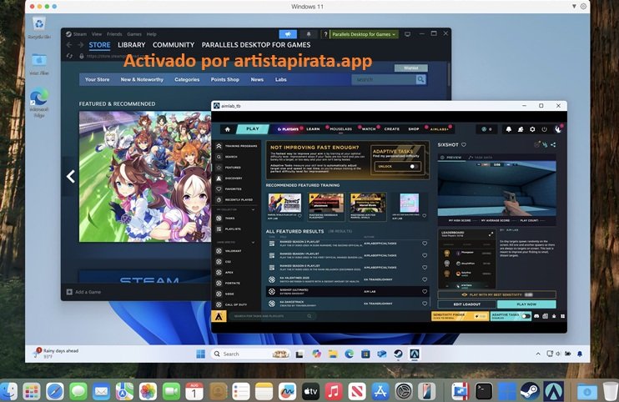This screenshot has width=619, height=402.
Task: Favorite Ranked Season 2 Playlist
Action: pyautogui.click(x=425, y=244)
